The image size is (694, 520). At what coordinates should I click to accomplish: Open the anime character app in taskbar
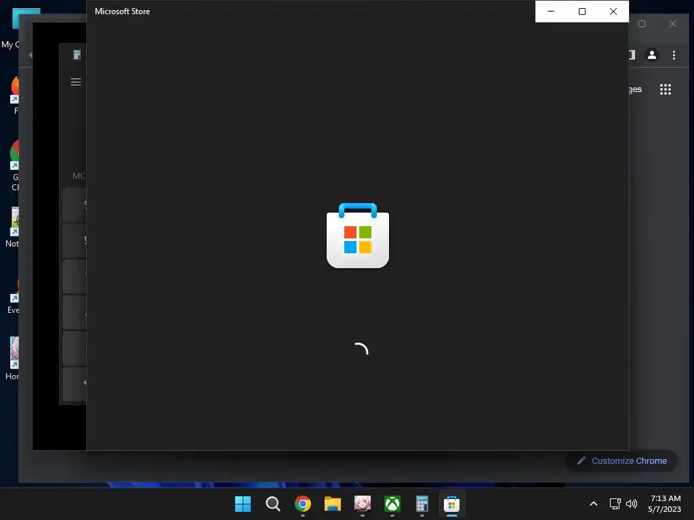click(x=363, y=504)
